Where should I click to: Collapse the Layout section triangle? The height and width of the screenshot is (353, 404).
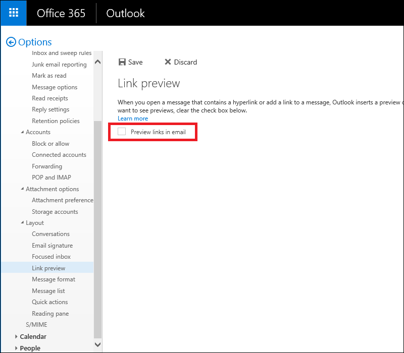point(22,222)
